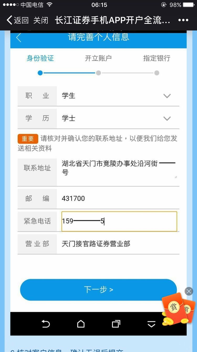This screenshot has width=197, height=352.
Task: Tap the hide navigation bar arrow icon
Action: (x=152, y=324)
